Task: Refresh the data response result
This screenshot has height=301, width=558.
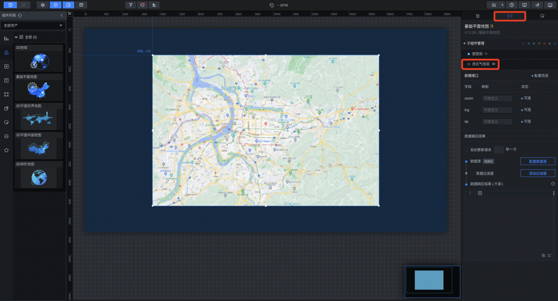Action: tap(553, 184)
